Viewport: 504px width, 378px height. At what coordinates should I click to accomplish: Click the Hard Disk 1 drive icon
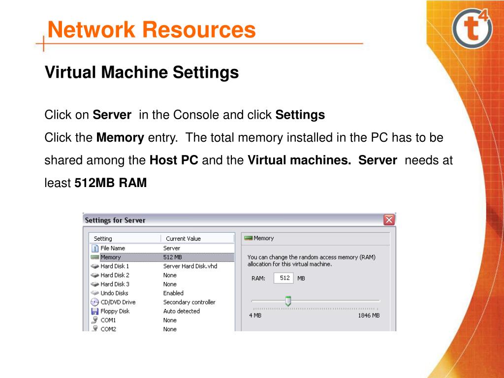pyautogui.click(x=95, y=266)
